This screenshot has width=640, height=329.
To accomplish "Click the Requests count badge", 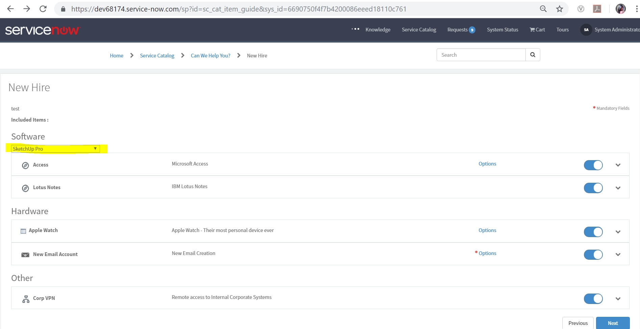I will pyautogui.click(x=472, y=30).
